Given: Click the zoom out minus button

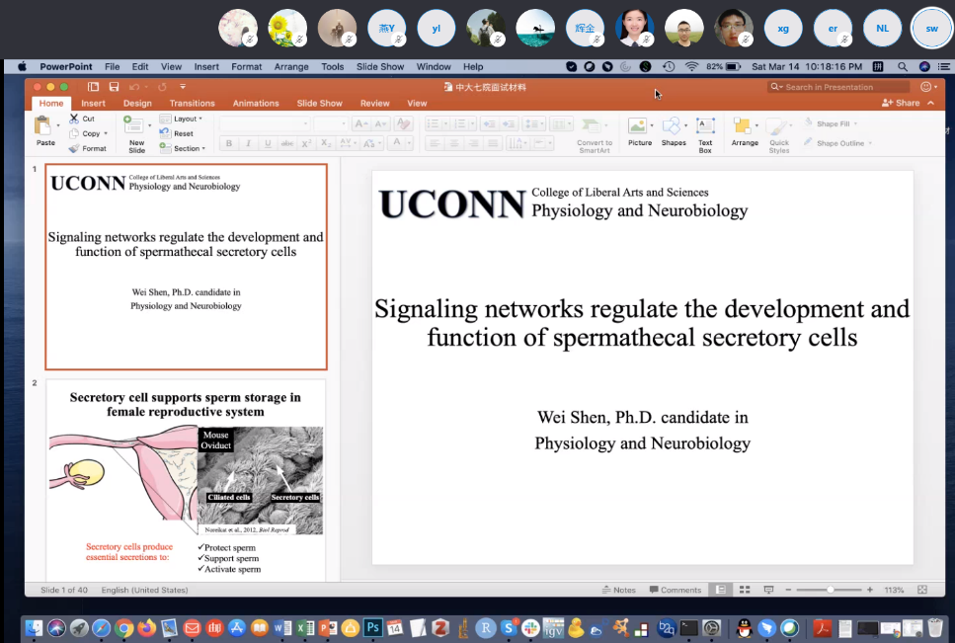Looking at the screenshot, I should [x=788, y=590].
